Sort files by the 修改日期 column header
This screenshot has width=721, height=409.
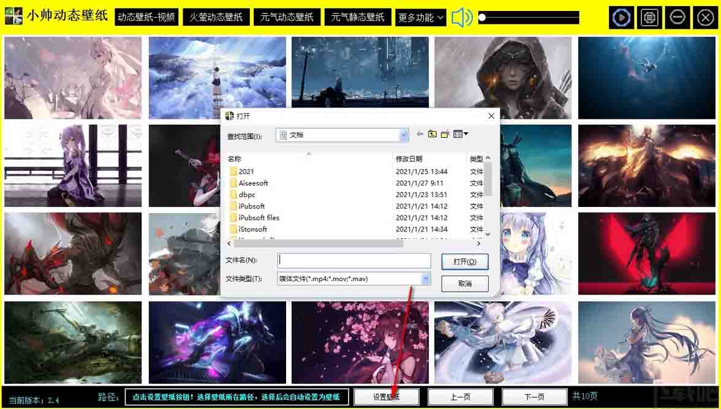(409, 159)
